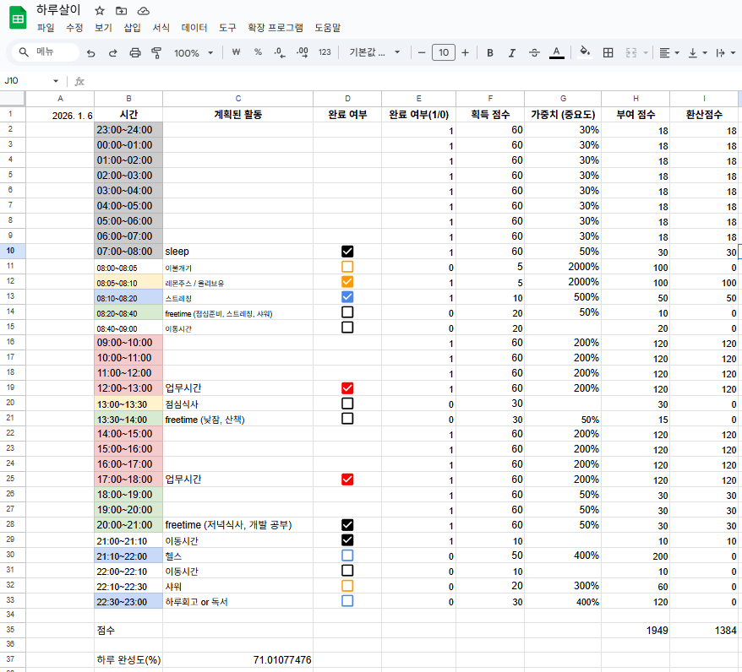Open the 서식 menu
Viewport: 742px width, 672px height.
(161, 28)
